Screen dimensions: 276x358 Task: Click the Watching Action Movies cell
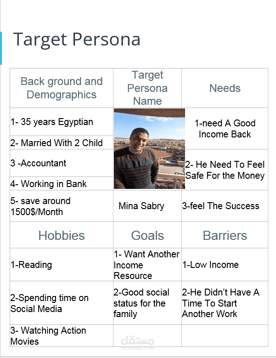click(x=62, y=336)
